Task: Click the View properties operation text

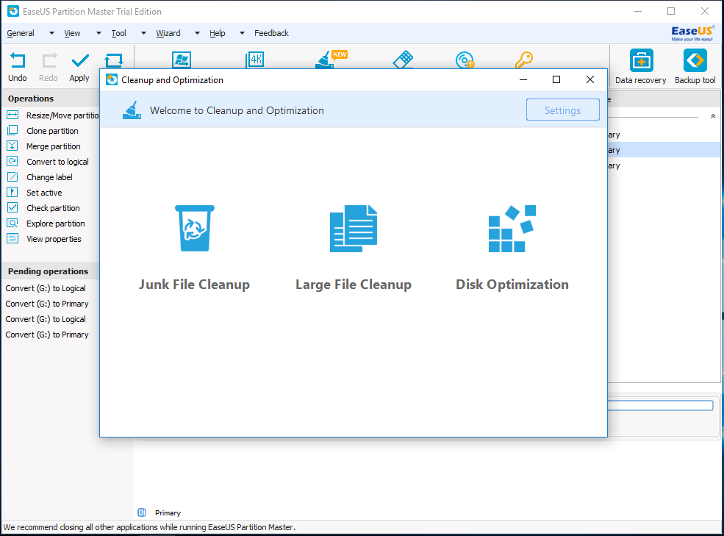Action: (x=54, y=239)
